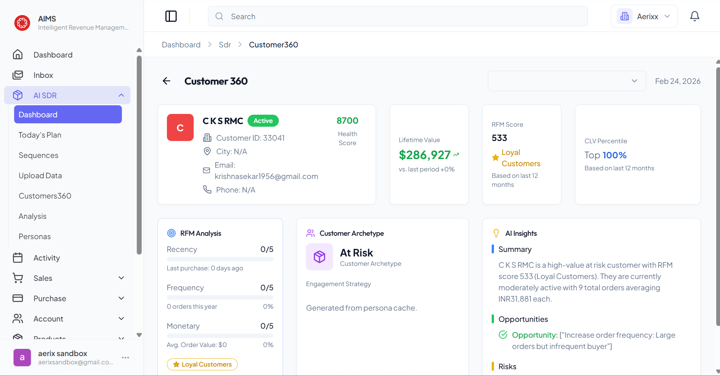Click the AI Insights lightbulb icon
This screenshot has height=376, width=720.
point(496,233)
